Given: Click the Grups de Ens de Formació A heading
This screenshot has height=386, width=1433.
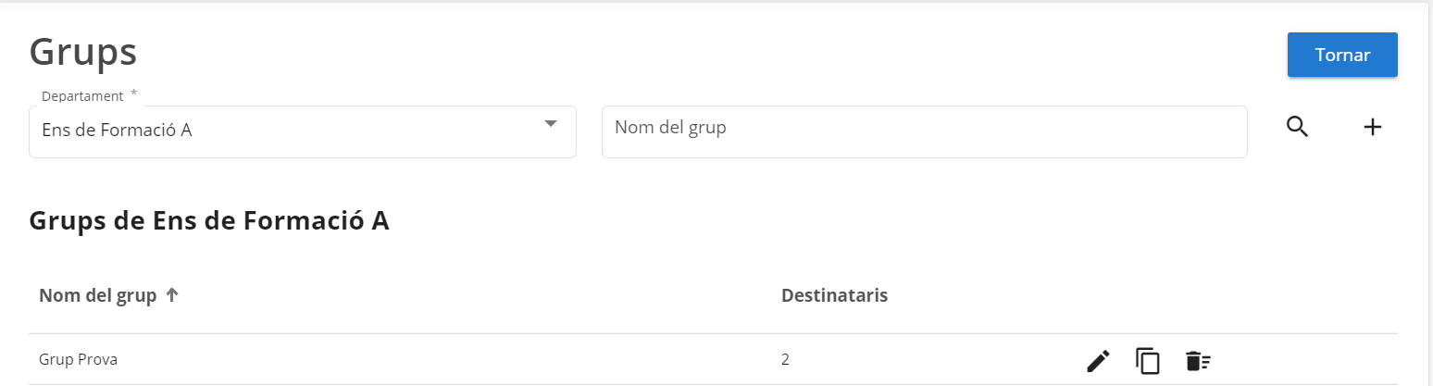Looking at the screenshot, I should click(x=209, y=221).
